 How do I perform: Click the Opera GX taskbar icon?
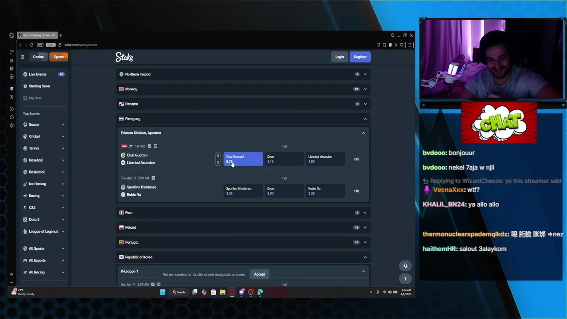232,292
